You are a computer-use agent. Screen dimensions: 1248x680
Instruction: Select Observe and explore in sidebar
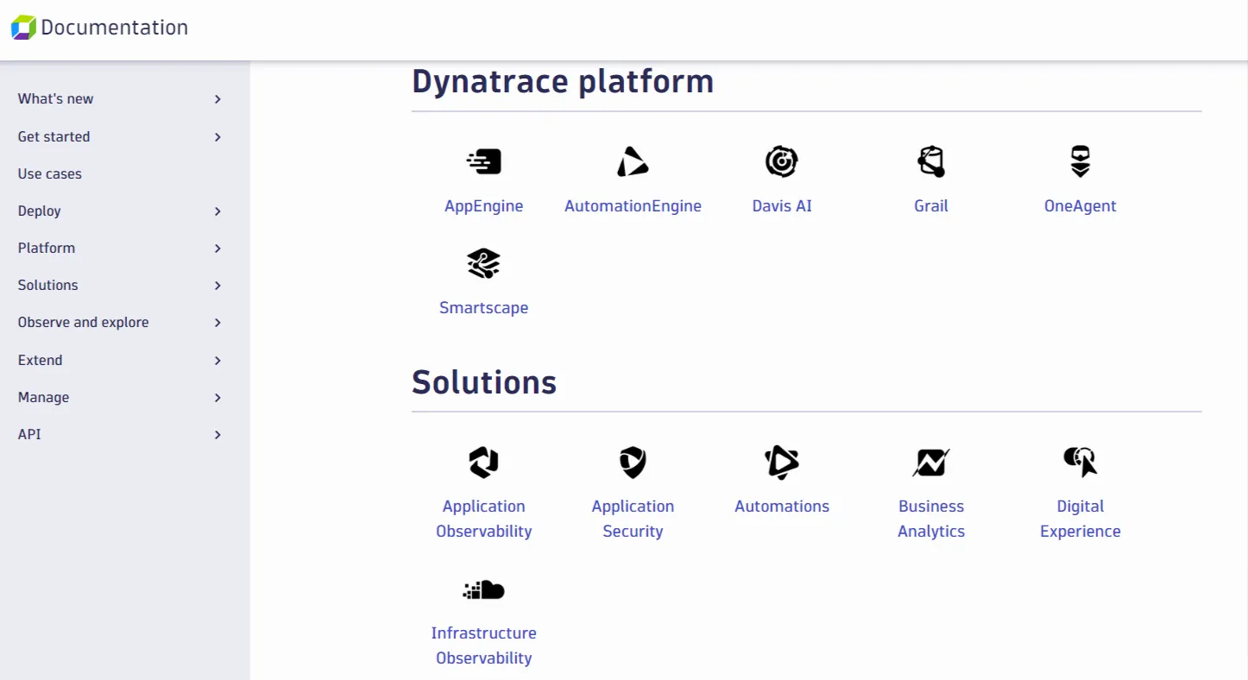pos(83,322)
